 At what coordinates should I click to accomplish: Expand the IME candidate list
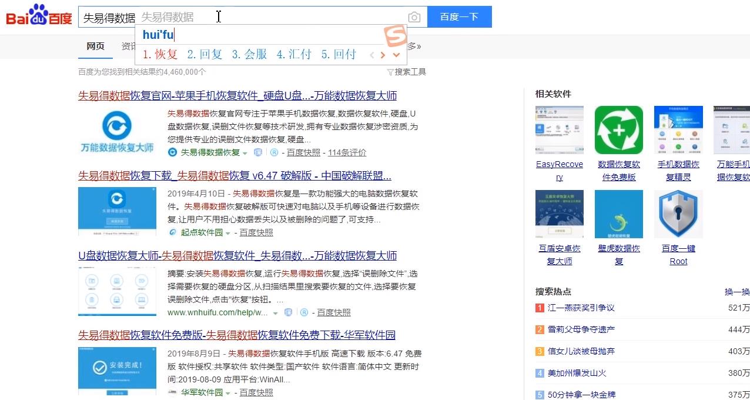click(397, 55)
